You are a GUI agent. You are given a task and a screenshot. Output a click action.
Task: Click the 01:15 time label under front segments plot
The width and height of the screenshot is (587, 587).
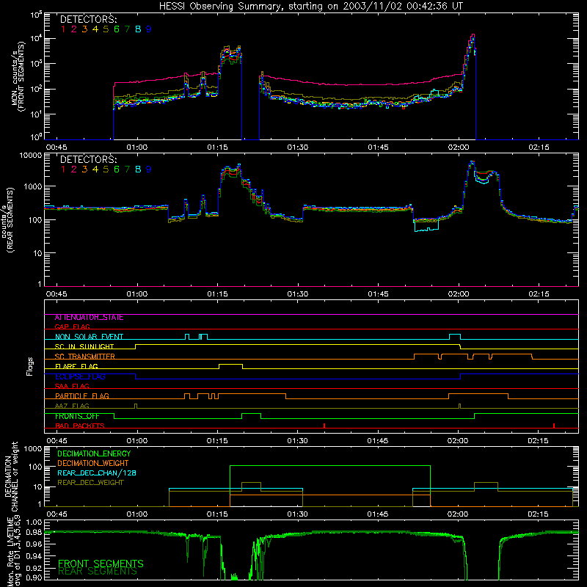click(217, 147)
